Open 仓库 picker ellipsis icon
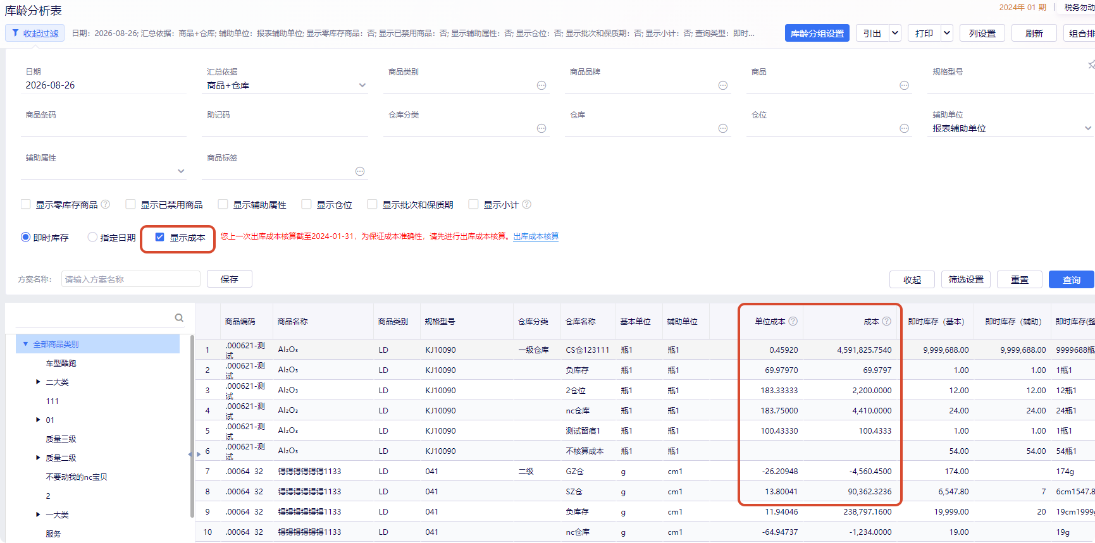This screenshot has width=1095, height=543. (x=723, y=128)
